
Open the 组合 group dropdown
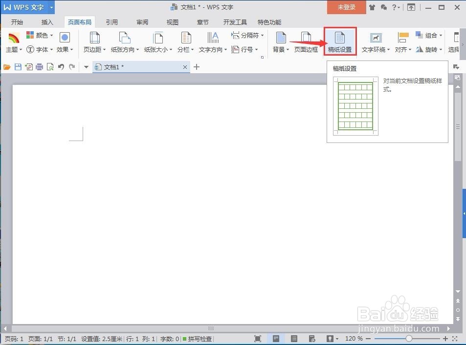429,36
